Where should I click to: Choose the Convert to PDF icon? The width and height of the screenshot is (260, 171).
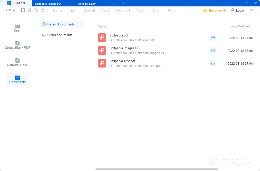17,60
